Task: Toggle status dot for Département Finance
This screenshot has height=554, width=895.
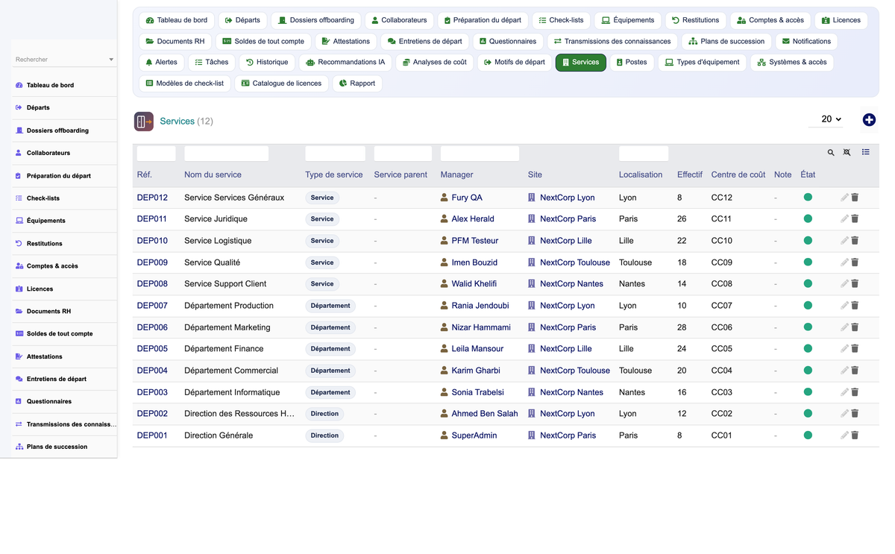Action: tap(808, 349)
